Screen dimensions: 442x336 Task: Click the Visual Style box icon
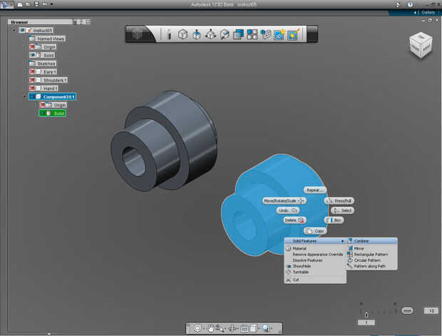(x=253, y=328)
